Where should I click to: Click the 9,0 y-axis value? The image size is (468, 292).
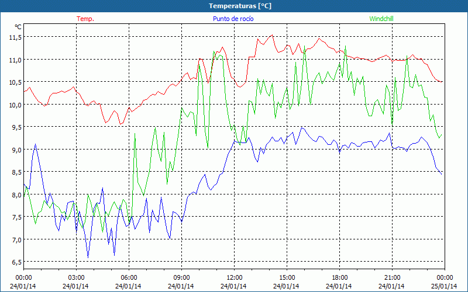point(16,150)
